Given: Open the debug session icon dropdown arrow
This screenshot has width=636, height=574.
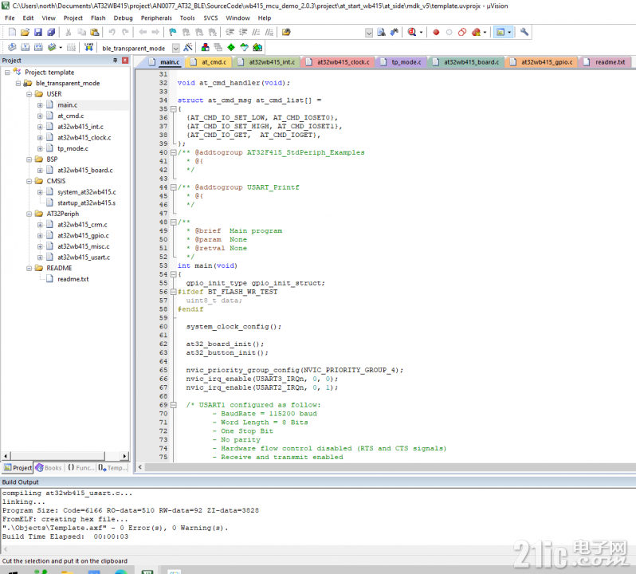Looking at the screenshot, I should tap(421, 32).
